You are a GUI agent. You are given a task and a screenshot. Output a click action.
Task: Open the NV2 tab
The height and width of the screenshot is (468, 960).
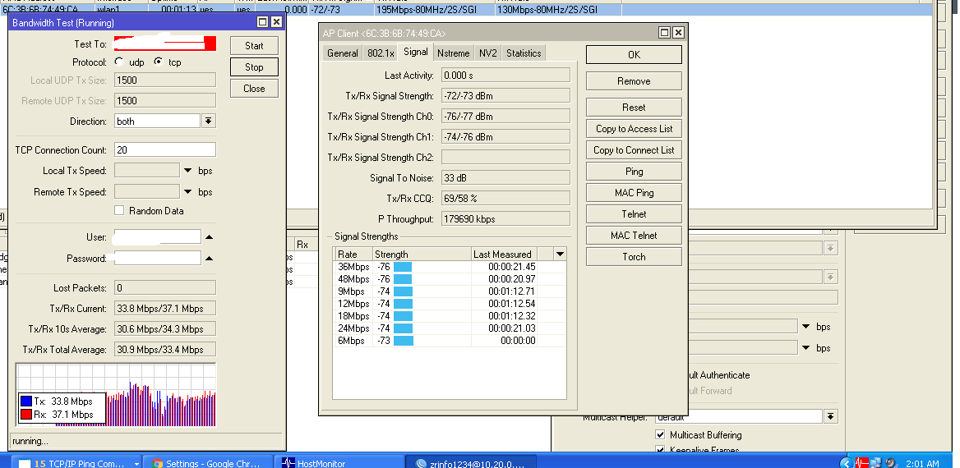tap(488, 53)
